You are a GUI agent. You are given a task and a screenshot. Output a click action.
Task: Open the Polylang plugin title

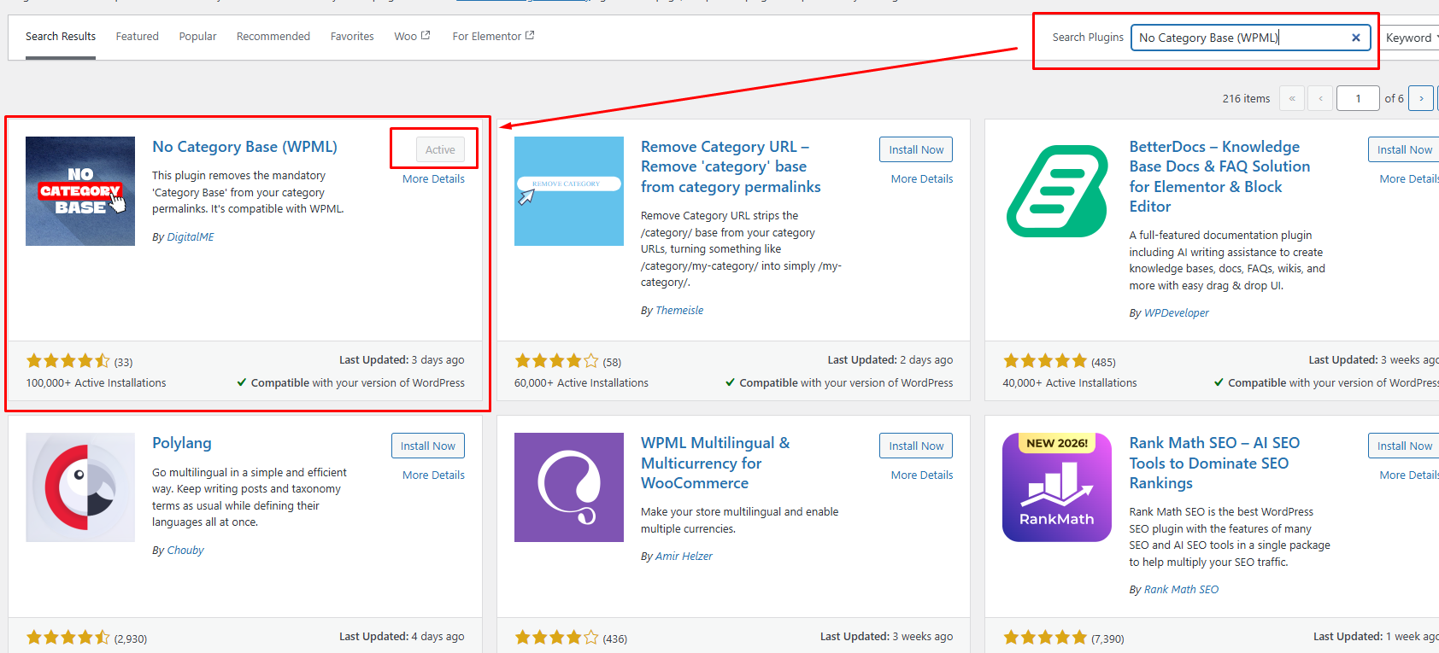pyautogui.click(x=182, y=443)
